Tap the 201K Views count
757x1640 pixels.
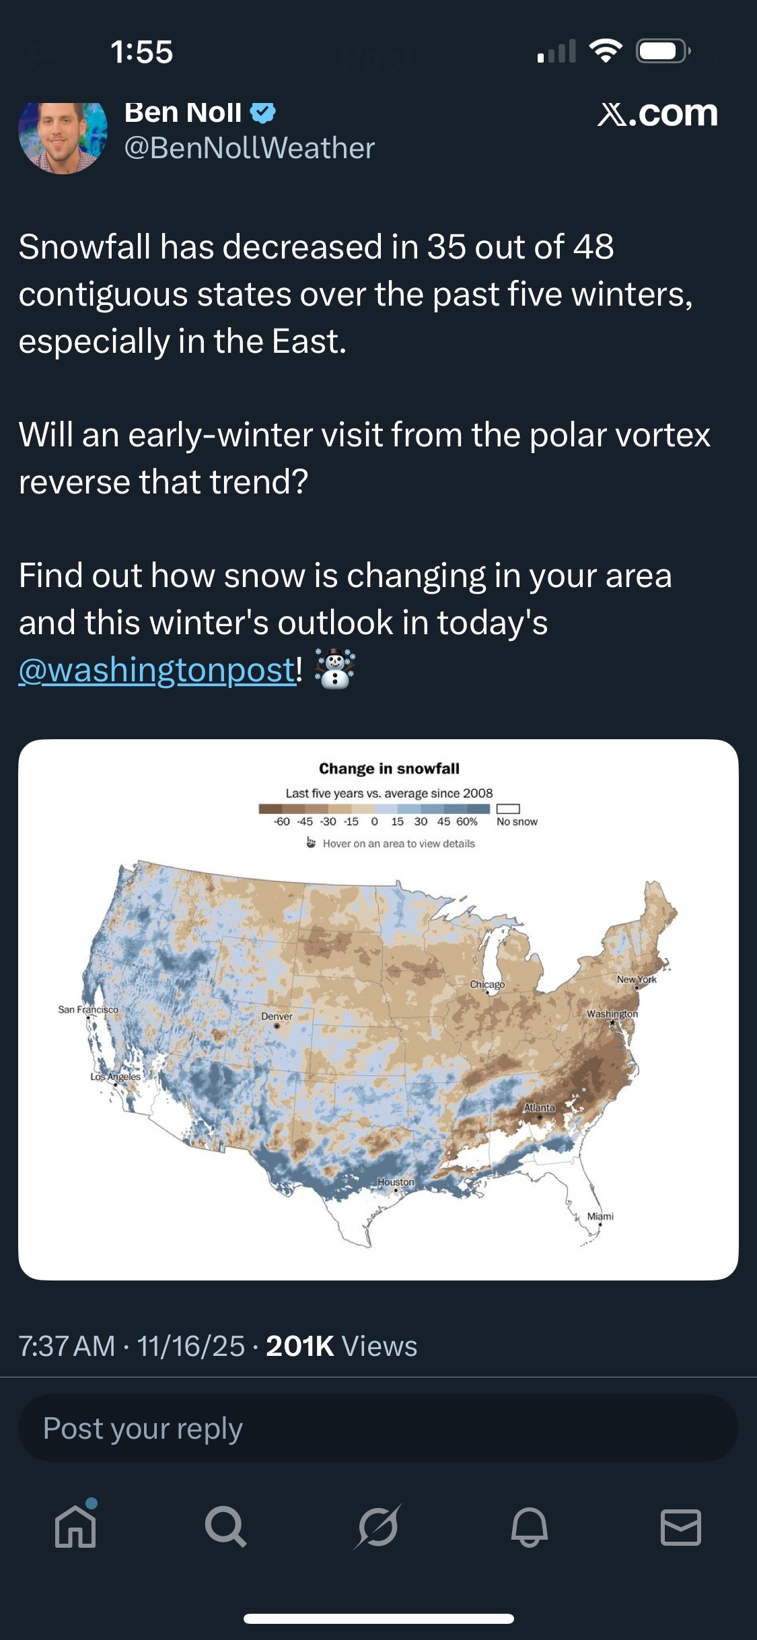tap(341, 1346)
